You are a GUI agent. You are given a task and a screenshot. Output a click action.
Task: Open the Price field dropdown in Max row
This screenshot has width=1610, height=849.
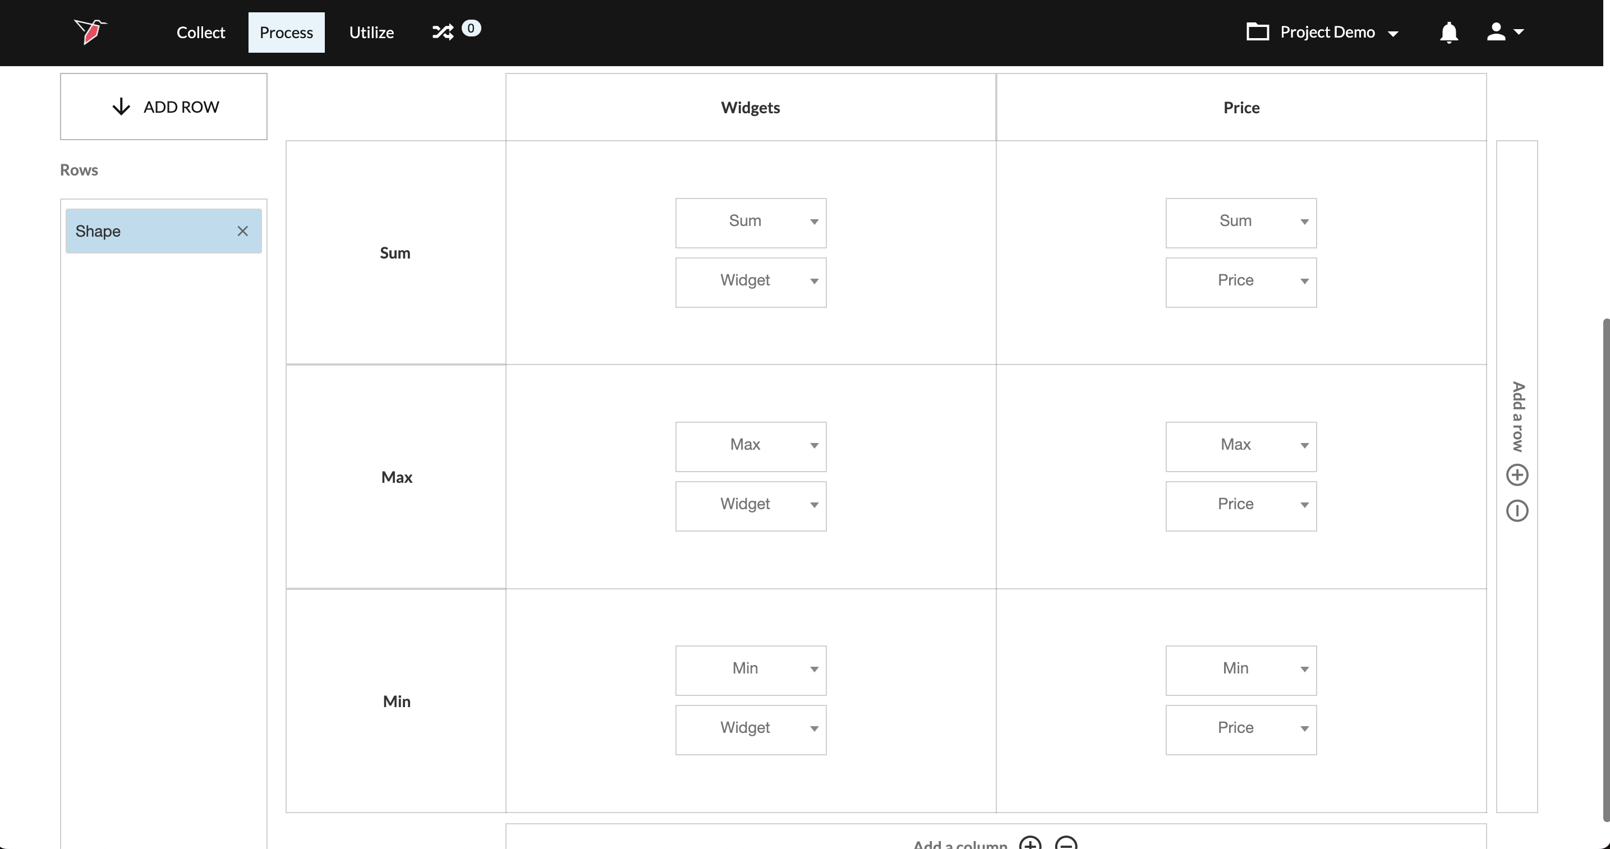coord(1241,506)
